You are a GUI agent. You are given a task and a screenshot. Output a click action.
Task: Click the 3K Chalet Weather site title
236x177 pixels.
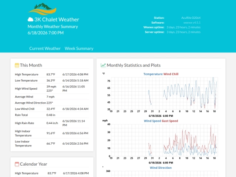pyautogui.click(x=56, y=19)
